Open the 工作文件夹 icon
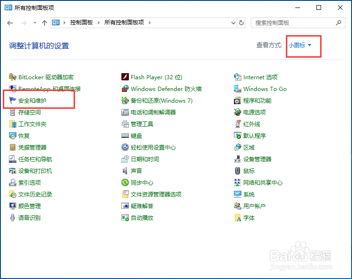This screenshot has height=279, width=352. point(12,124)
